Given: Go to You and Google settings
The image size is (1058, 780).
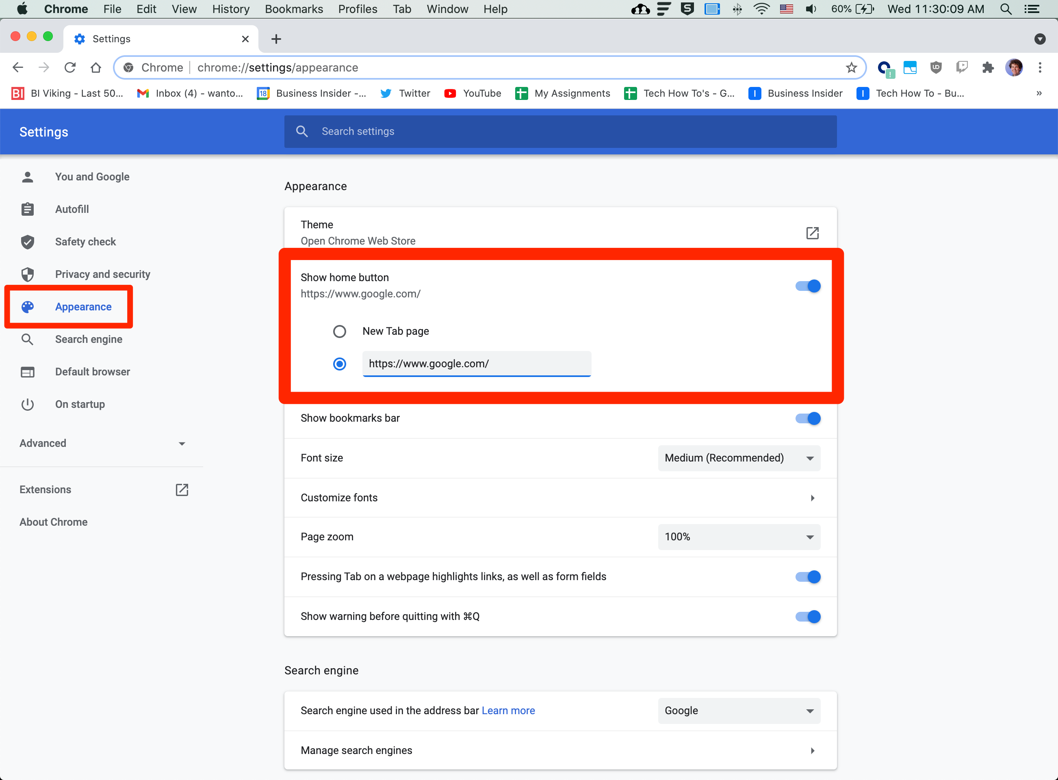Looking at the screenshot, I should pos(92,177).
